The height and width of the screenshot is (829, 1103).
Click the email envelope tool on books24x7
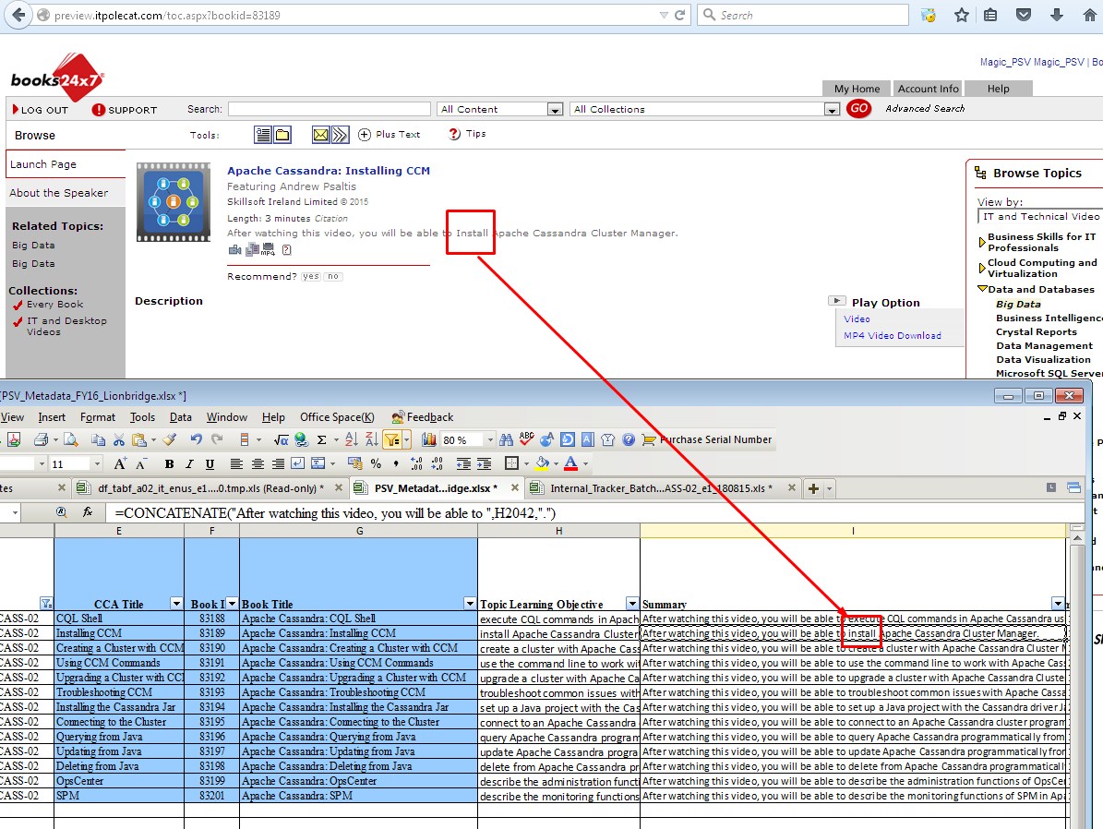[320, 135]
